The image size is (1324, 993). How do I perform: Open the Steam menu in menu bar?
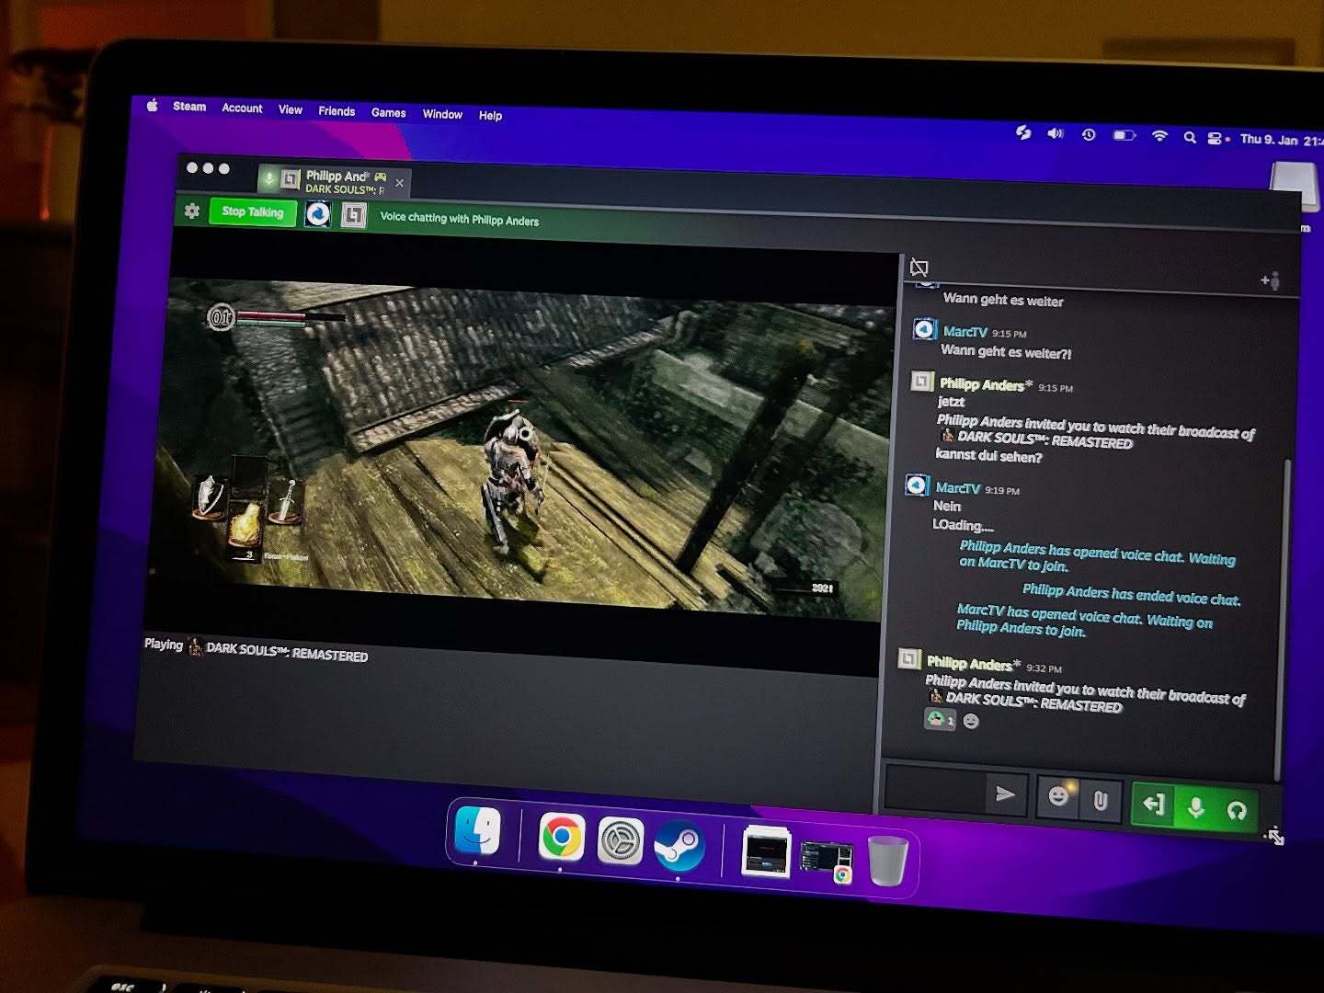pyautogui.click(x=189, y=107)
